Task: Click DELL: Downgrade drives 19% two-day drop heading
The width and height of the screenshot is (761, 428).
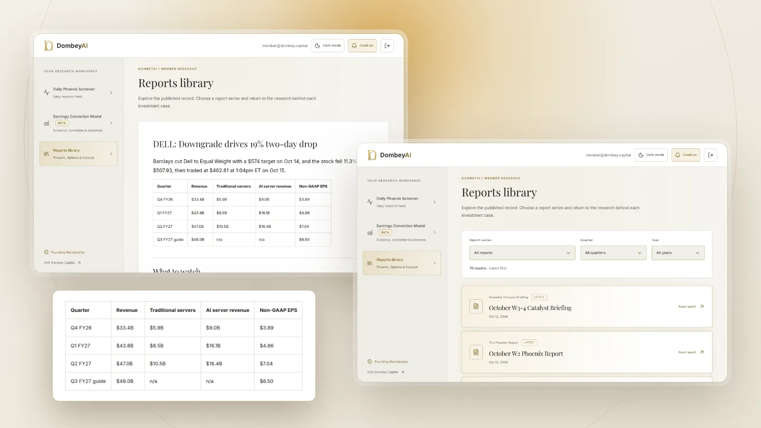Action: coord(235,144)
